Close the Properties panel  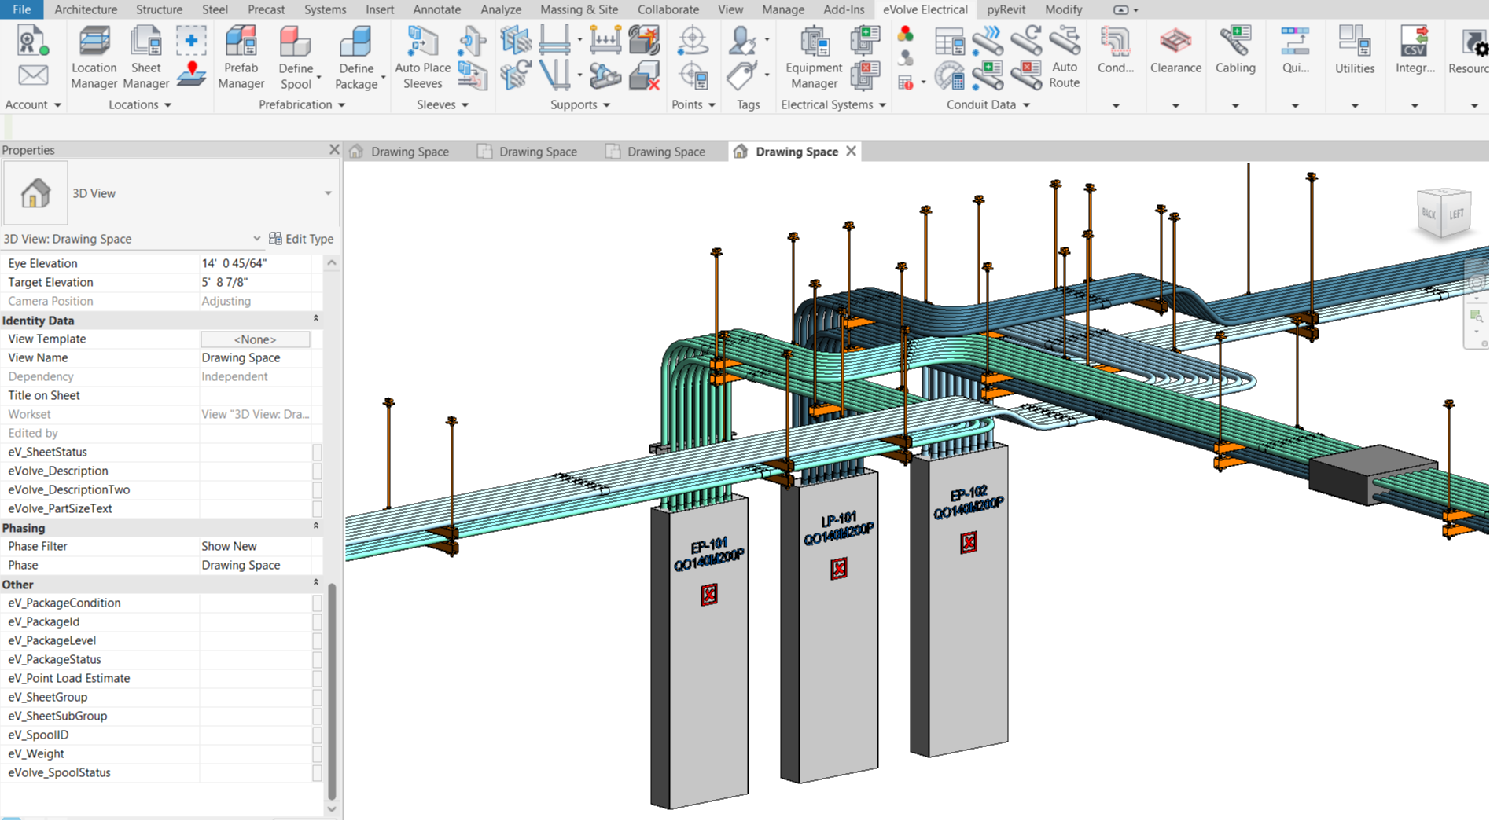point(334,149)
